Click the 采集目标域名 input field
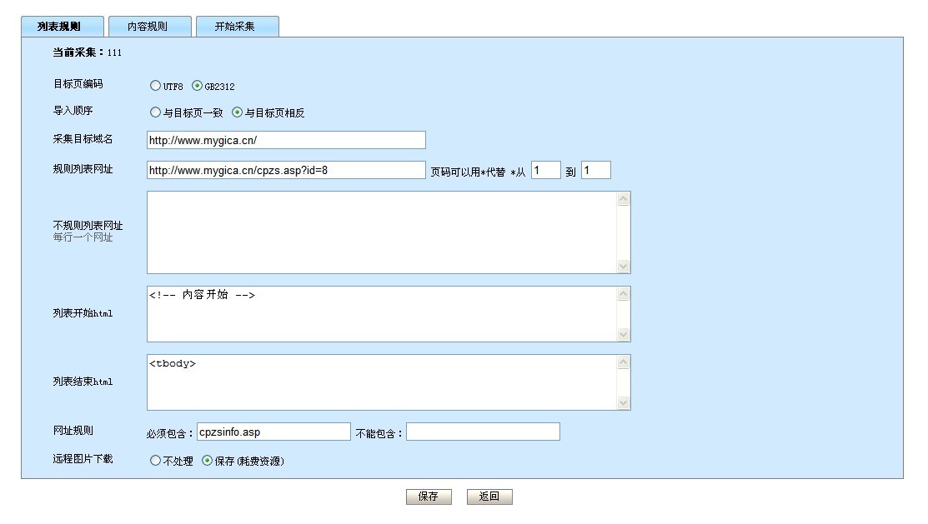928x524 pixels. pyautogui.click(x=286, y=141)
